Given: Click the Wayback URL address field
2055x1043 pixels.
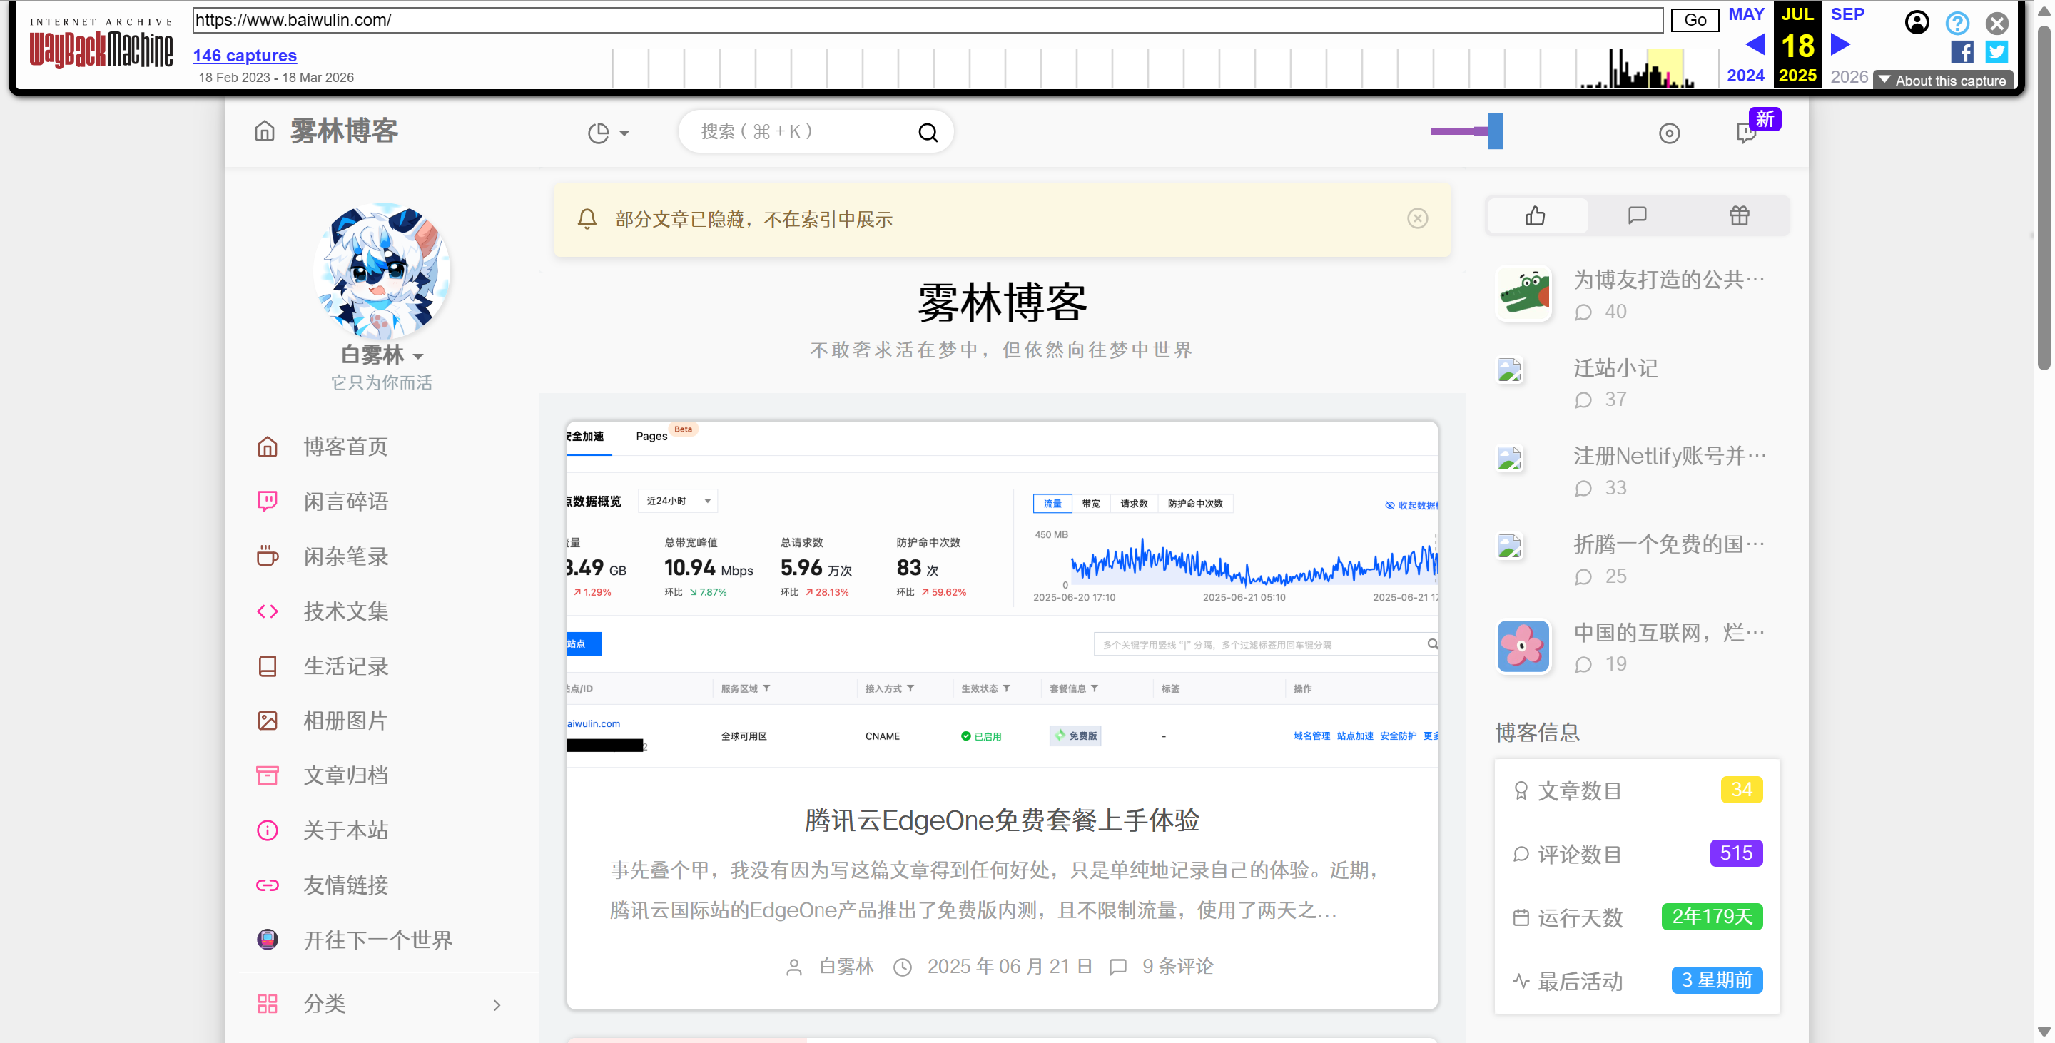Looking at the screenshot, I should coord(927,20).
